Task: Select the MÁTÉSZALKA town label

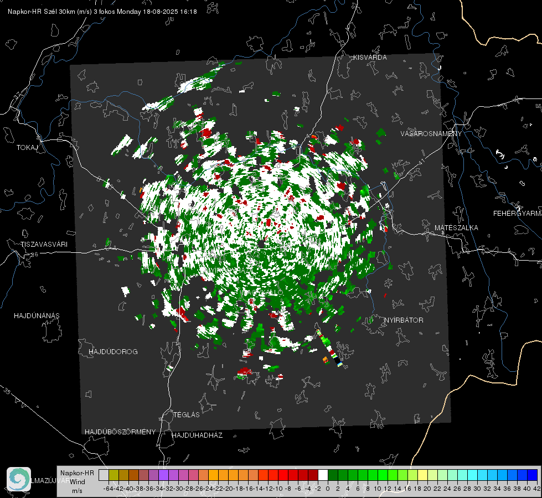Action: pos(456,228)
